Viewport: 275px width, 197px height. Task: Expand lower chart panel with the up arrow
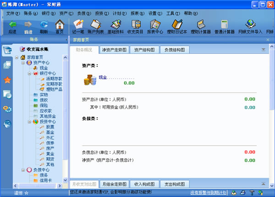pyautogui.click(x=264, y=184)
